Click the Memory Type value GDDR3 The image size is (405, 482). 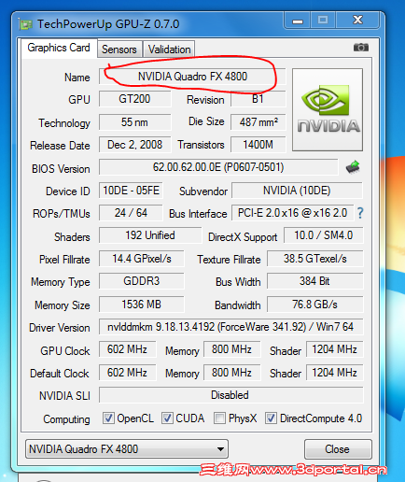(x=142, y=281)
